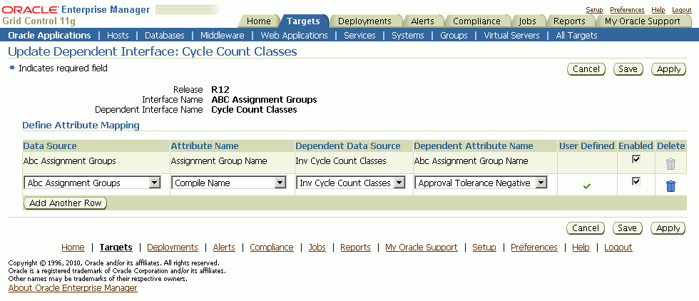Click footer Targets link
The image size is (699, 301).
pos(116,247)
